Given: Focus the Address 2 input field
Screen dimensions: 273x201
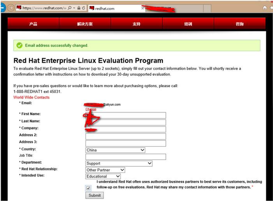Looking at the screenshot, I should tap(125, 136).
